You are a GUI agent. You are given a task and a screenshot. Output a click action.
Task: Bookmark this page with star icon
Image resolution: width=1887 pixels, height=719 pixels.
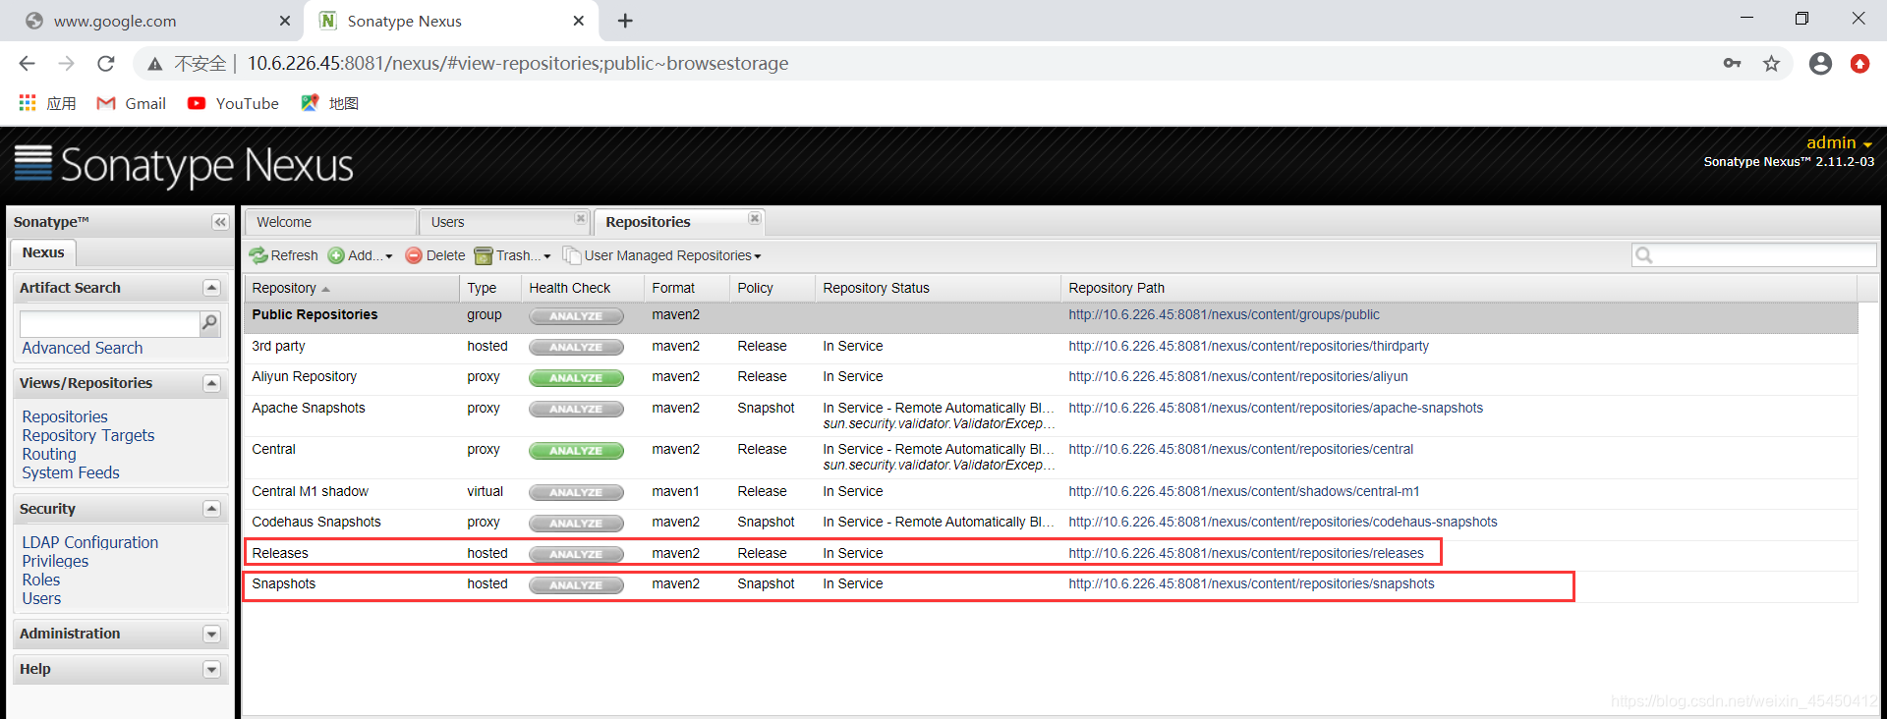click(x=1771, y=64)
